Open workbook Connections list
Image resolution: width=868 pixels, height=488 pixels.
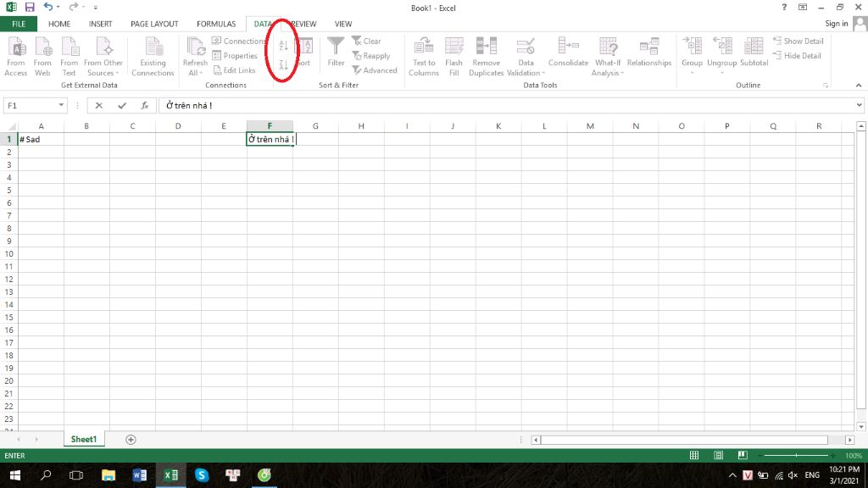pos(238,41)
